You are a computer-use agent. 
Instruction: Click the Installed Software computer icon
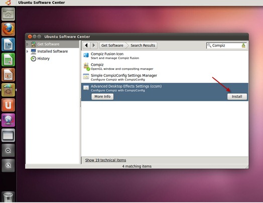34,52
